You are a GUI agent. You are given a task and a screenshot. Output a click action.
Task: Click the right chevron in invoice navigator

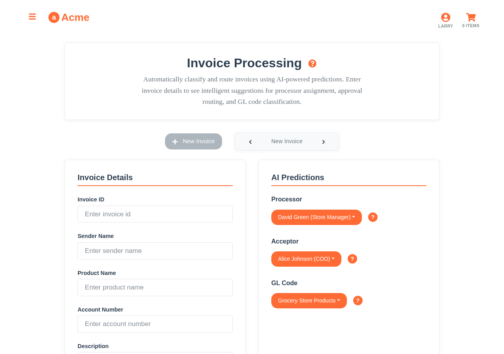coord(323,141)
